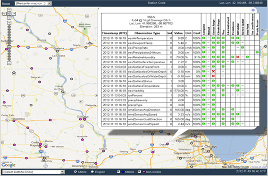268x176 pixels.
Task: Click the Chicago label on the map
Action: click(211, 147)
